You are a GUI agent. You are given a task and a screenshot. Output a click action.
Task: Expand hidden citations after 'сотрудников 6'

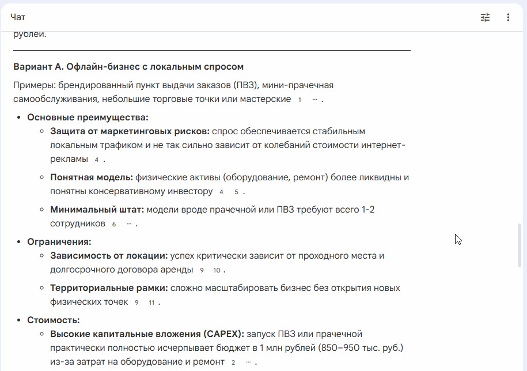(129, 224)
